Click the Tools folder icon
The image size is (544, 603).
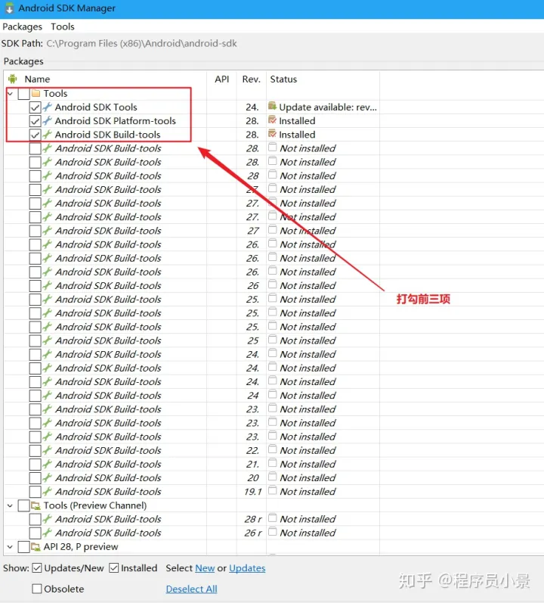(x=36, y=93)
